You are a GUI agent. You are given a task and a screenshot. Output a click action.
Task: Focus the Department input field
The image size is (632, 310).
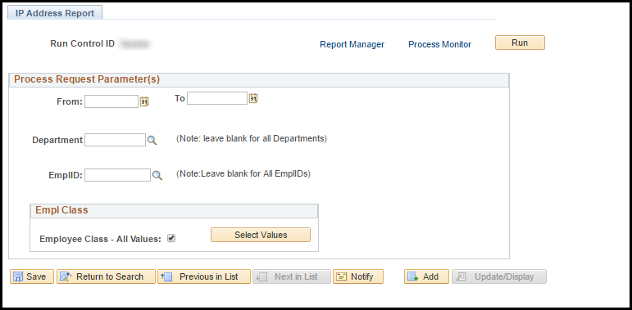[x=115, y=140]
